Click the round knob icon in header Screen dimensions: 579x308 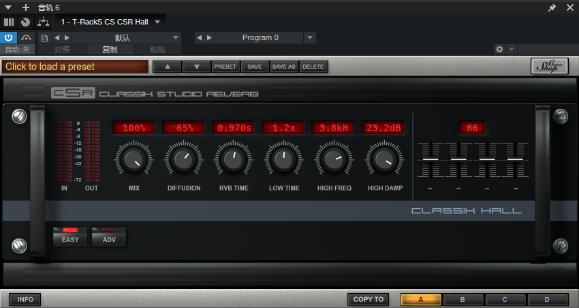[25, 22]
